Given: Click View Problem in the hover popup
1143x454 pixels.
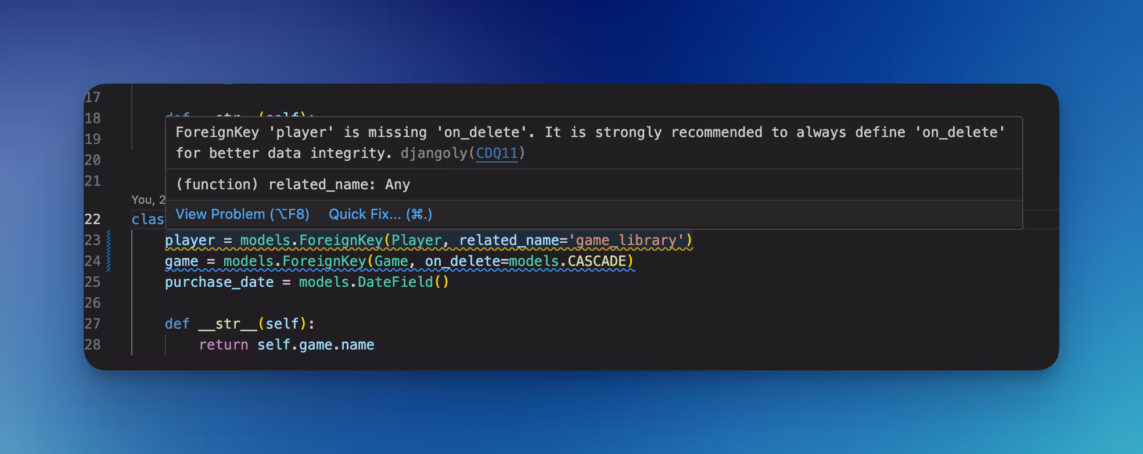Looking at the screenshot, I should tap(243, 214).
